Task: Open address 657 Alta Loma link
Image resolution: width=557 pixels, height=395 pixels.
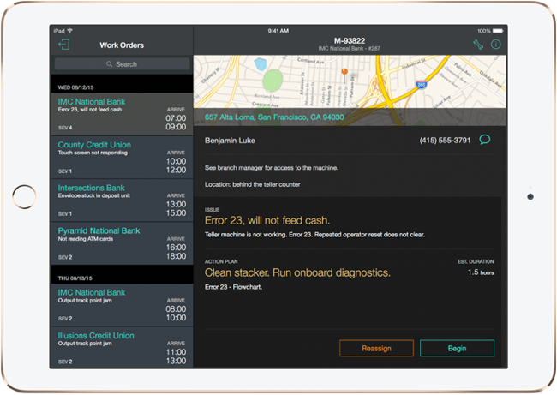Action: (274, 117)
